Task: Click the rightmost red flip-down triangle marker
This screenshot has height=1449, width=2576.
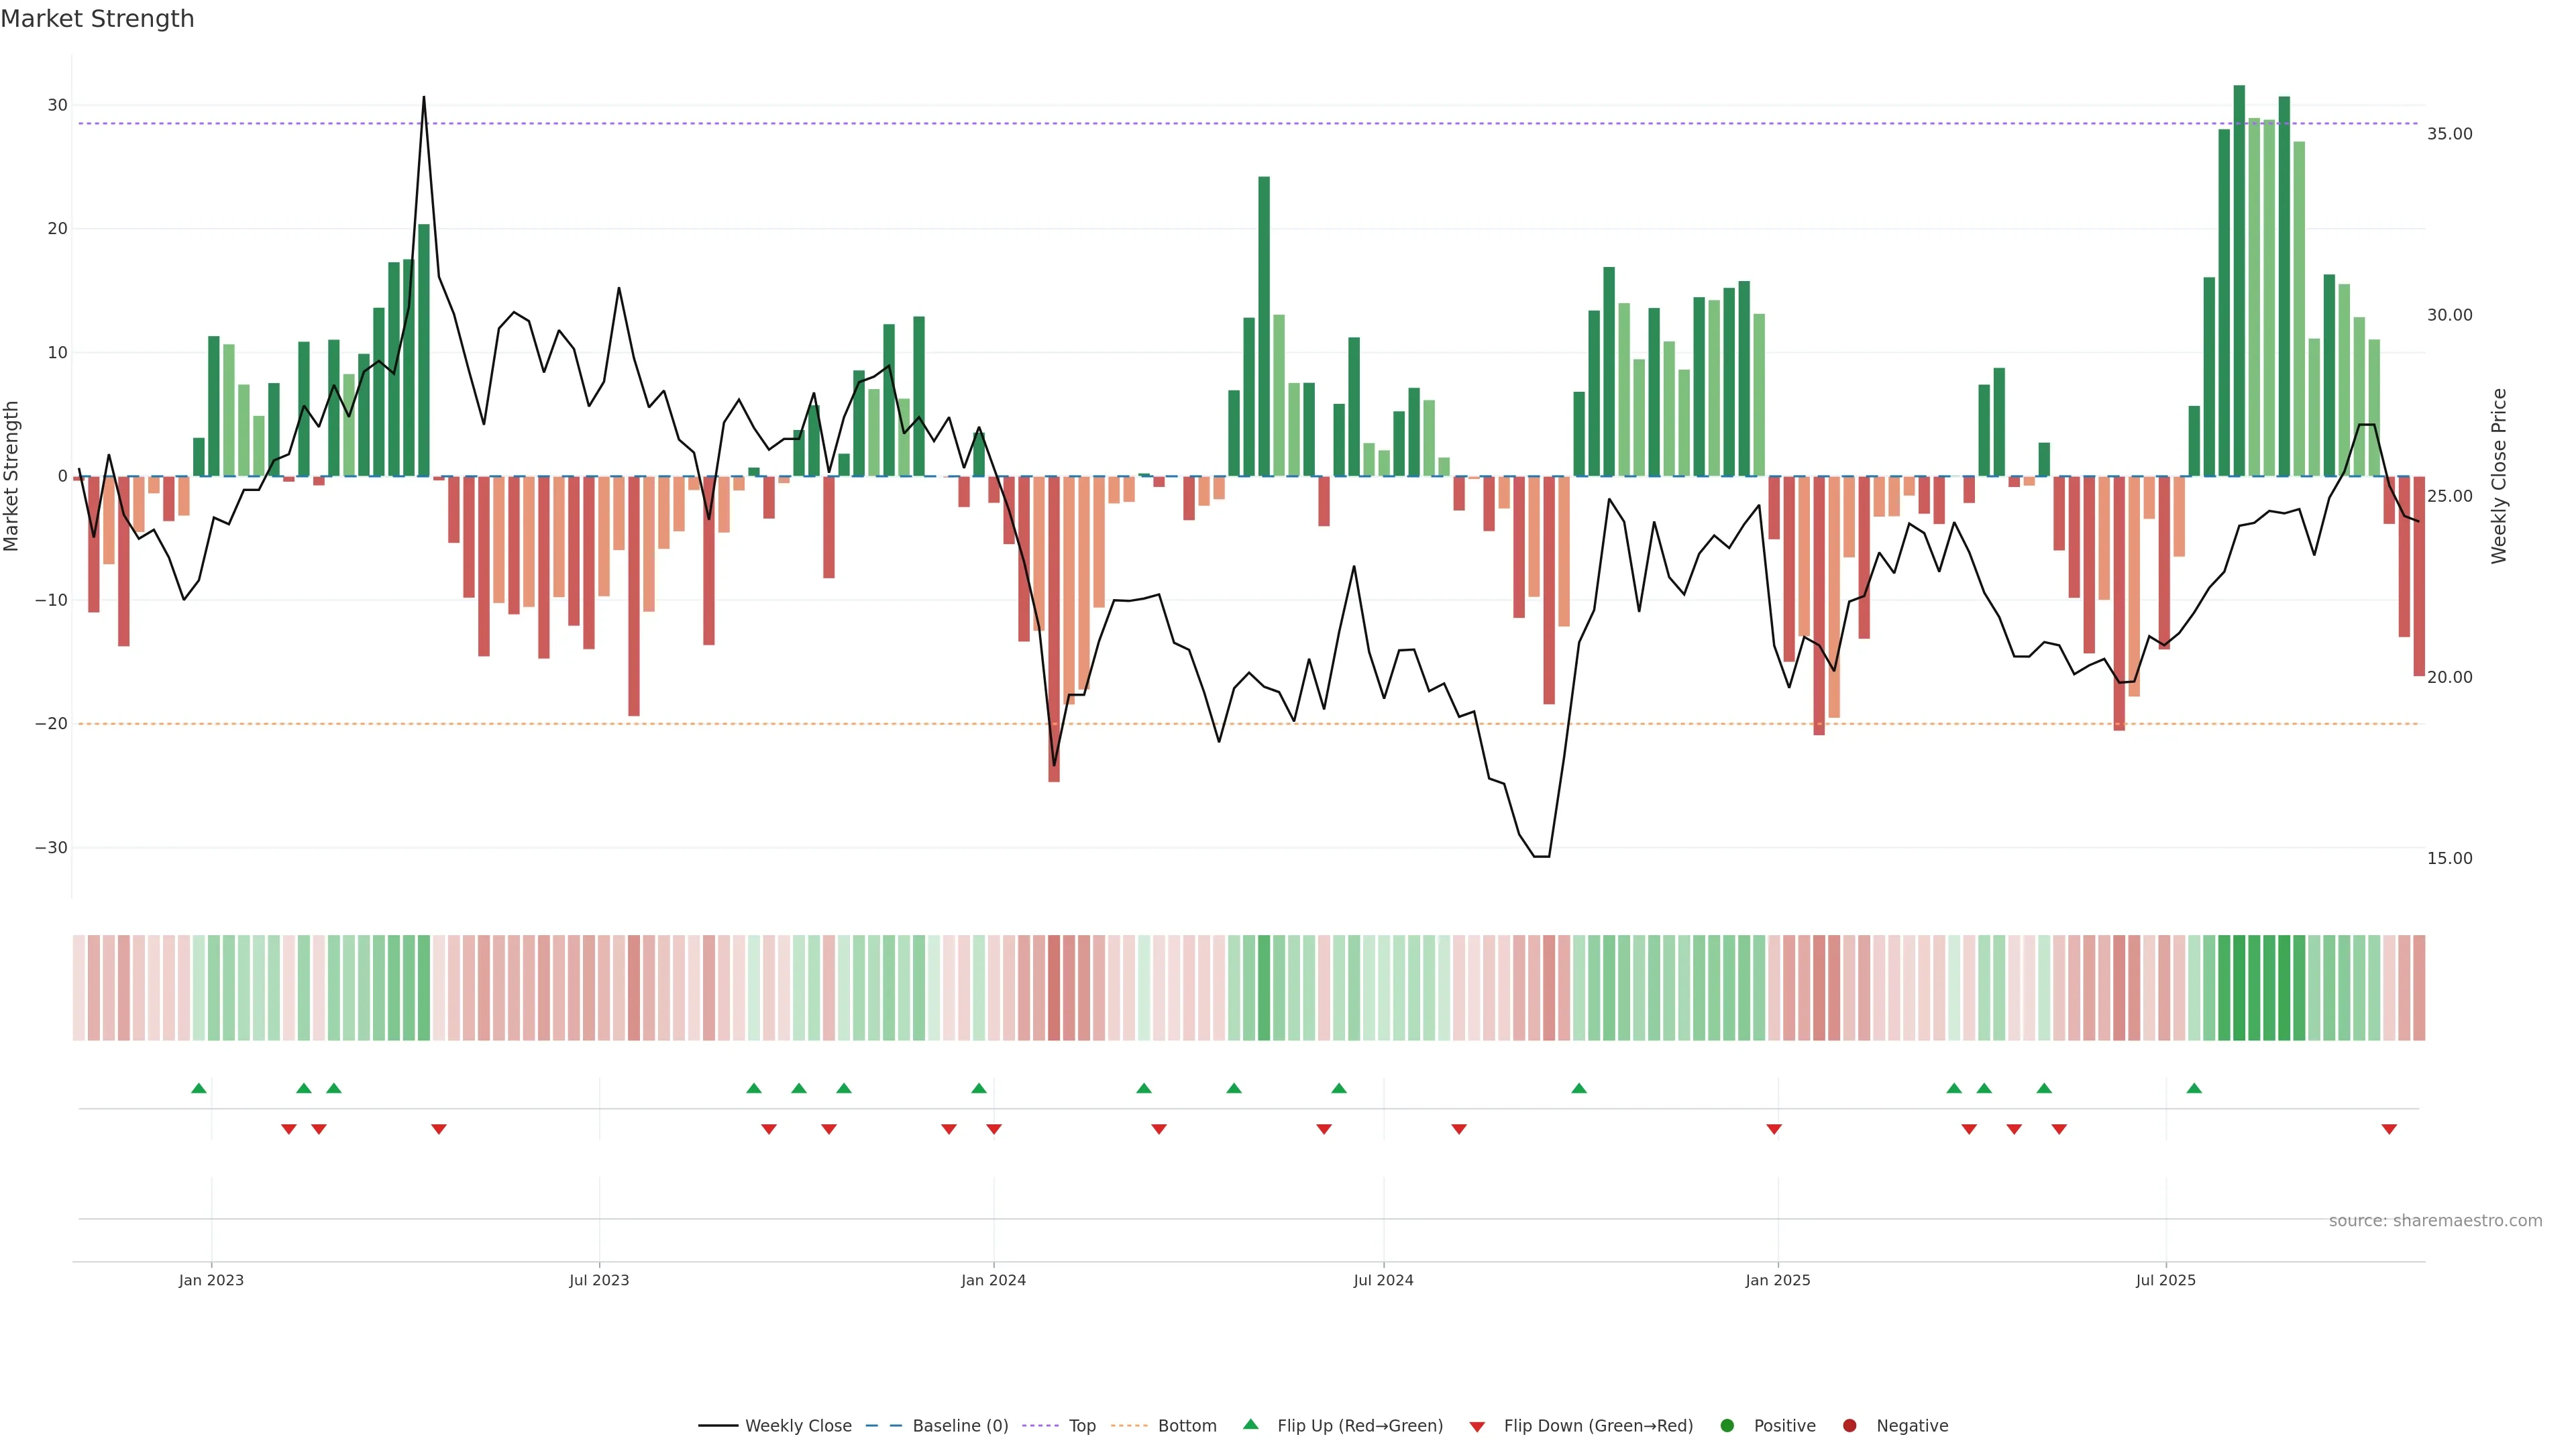Action: 2389,1129
